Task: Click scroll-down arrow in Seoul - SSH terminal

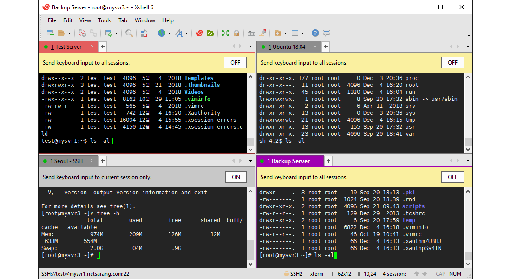Action: [x=250, y=264]
